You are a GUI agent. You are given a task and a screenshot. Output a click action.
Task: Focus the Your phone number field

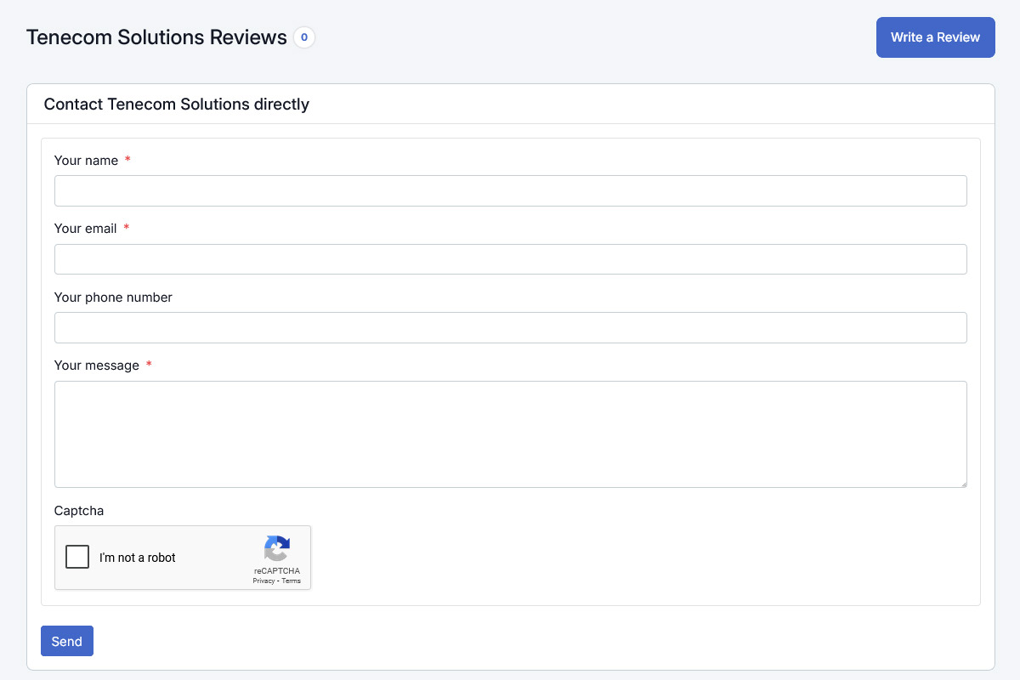click(x=510, y=327)
